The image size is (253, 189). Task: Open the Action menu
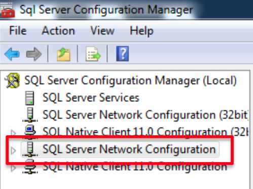[58, 31]
